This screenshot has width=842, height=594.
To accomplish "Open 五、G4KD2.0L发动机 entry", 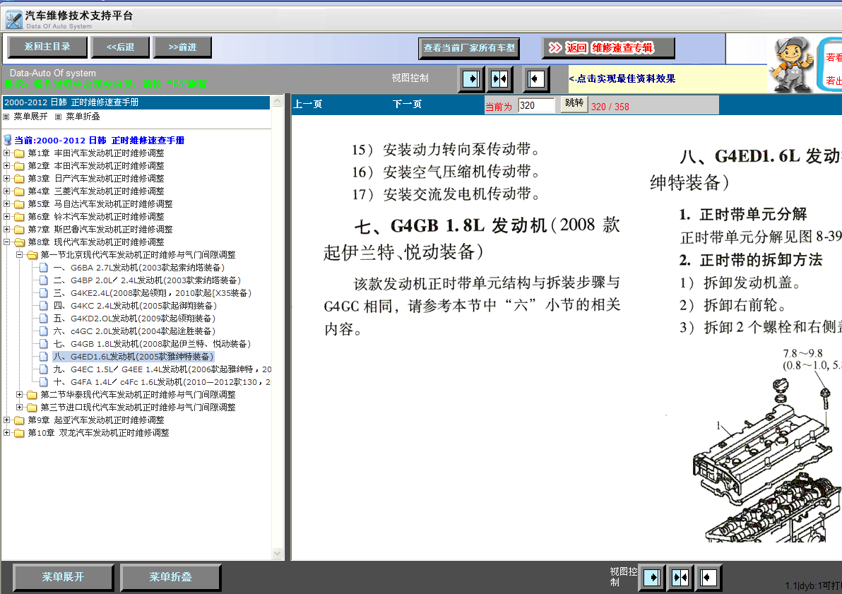I will coord(134,319).
